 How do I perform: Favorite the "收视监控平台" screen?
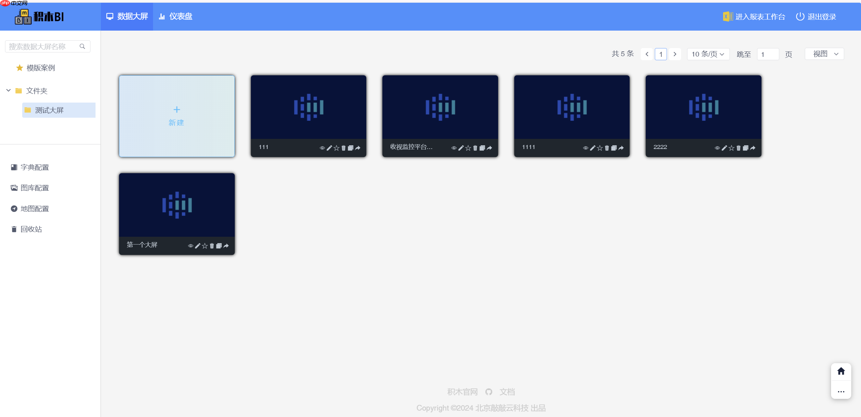coord(467,148)
